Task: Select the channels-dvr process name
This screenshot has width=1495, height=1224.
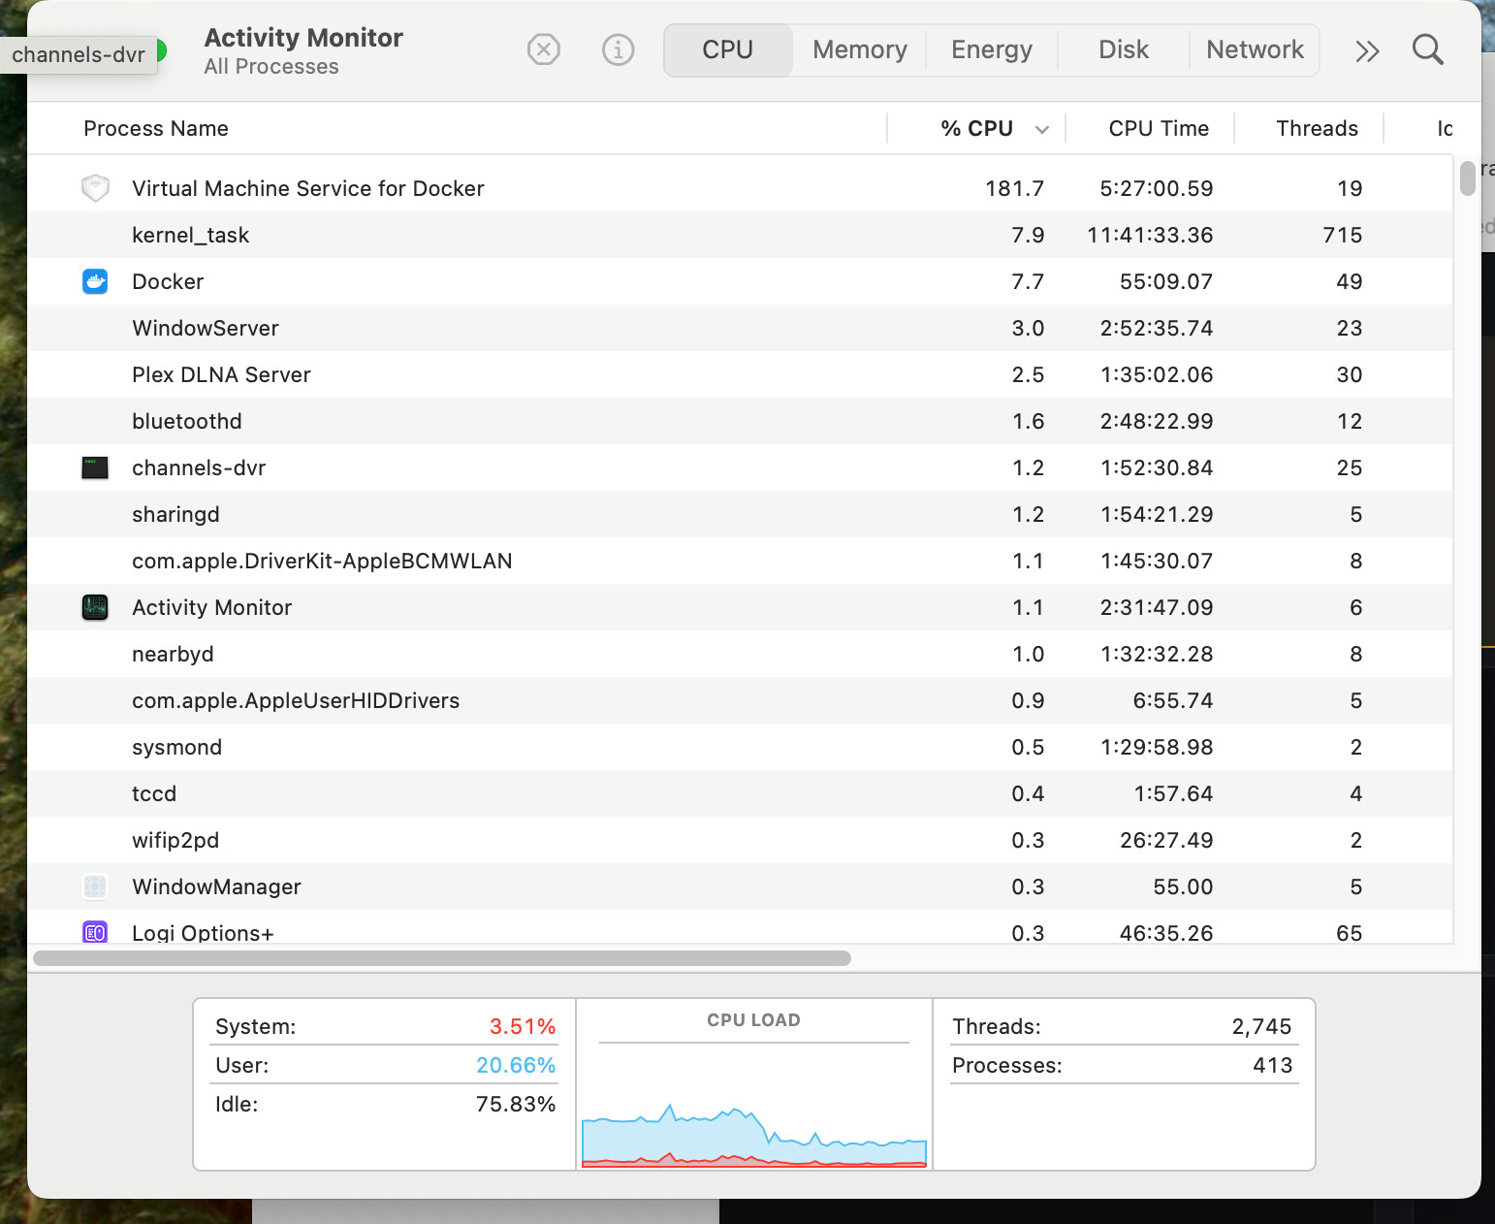Action: (x=199, y=467)
